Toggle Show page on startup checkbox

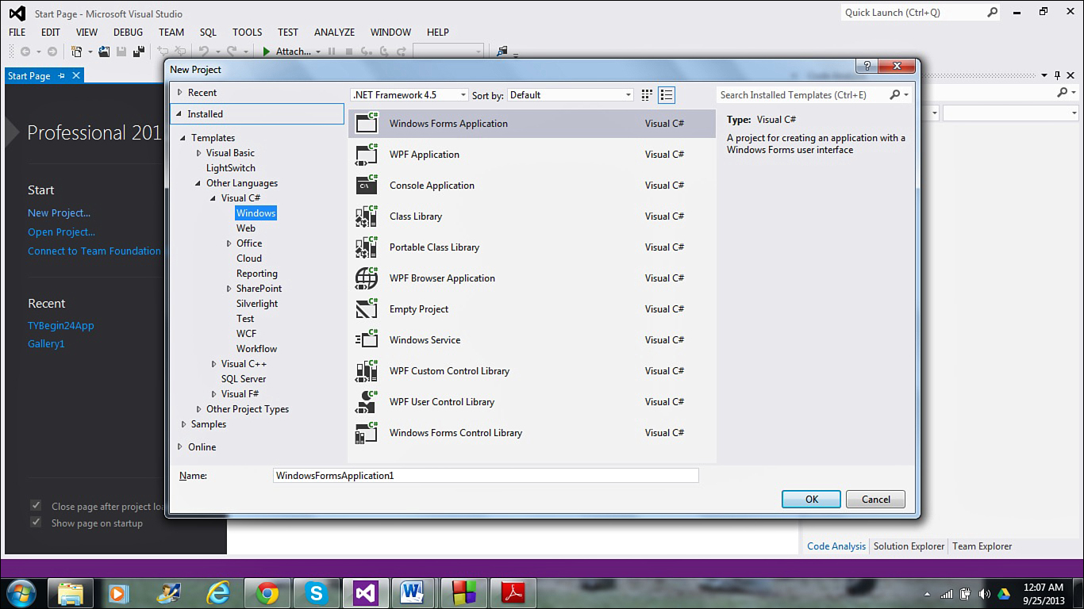click(36, 523)
